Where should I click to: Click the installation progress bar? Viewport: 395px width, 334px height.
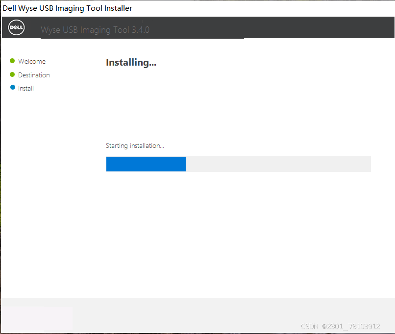238,164
